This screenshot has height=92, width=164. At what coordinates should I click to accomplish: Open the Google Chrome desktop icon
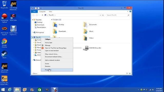[4, 43]
